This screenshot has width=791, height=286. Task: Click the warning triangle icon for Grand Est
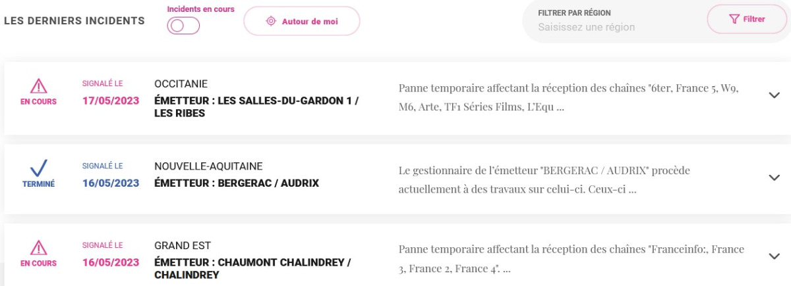click(x=39, y=247)
